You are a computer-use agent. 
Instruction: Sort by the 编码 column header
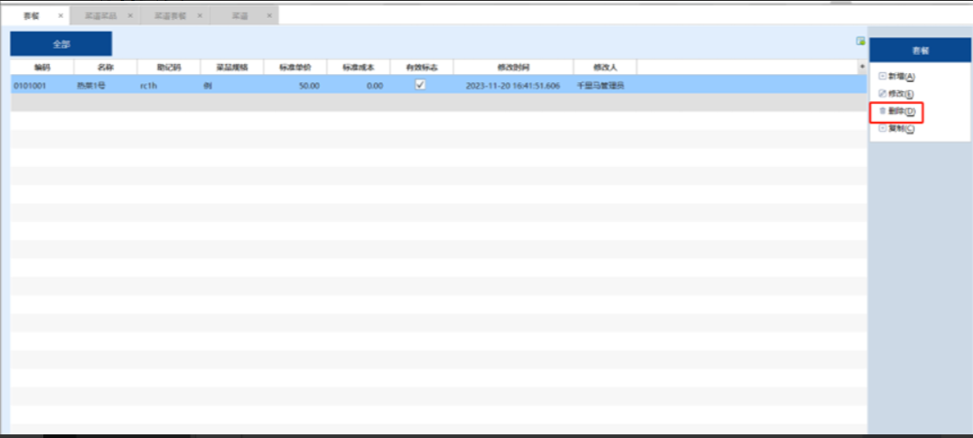point(42,67)
